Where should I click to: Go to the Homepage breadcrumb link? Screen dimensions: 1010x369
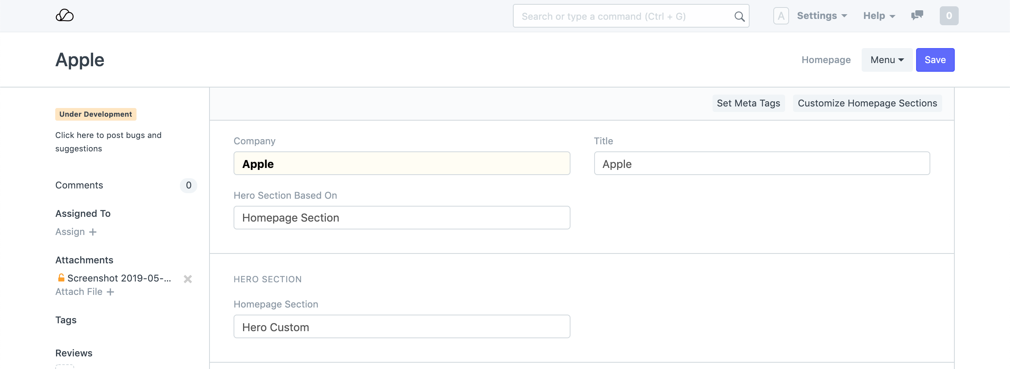[x=826, y=60]
